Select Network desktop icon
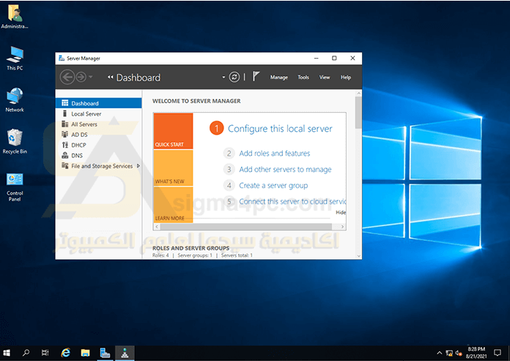Viewport: 510px width, 361px height. 15,100
